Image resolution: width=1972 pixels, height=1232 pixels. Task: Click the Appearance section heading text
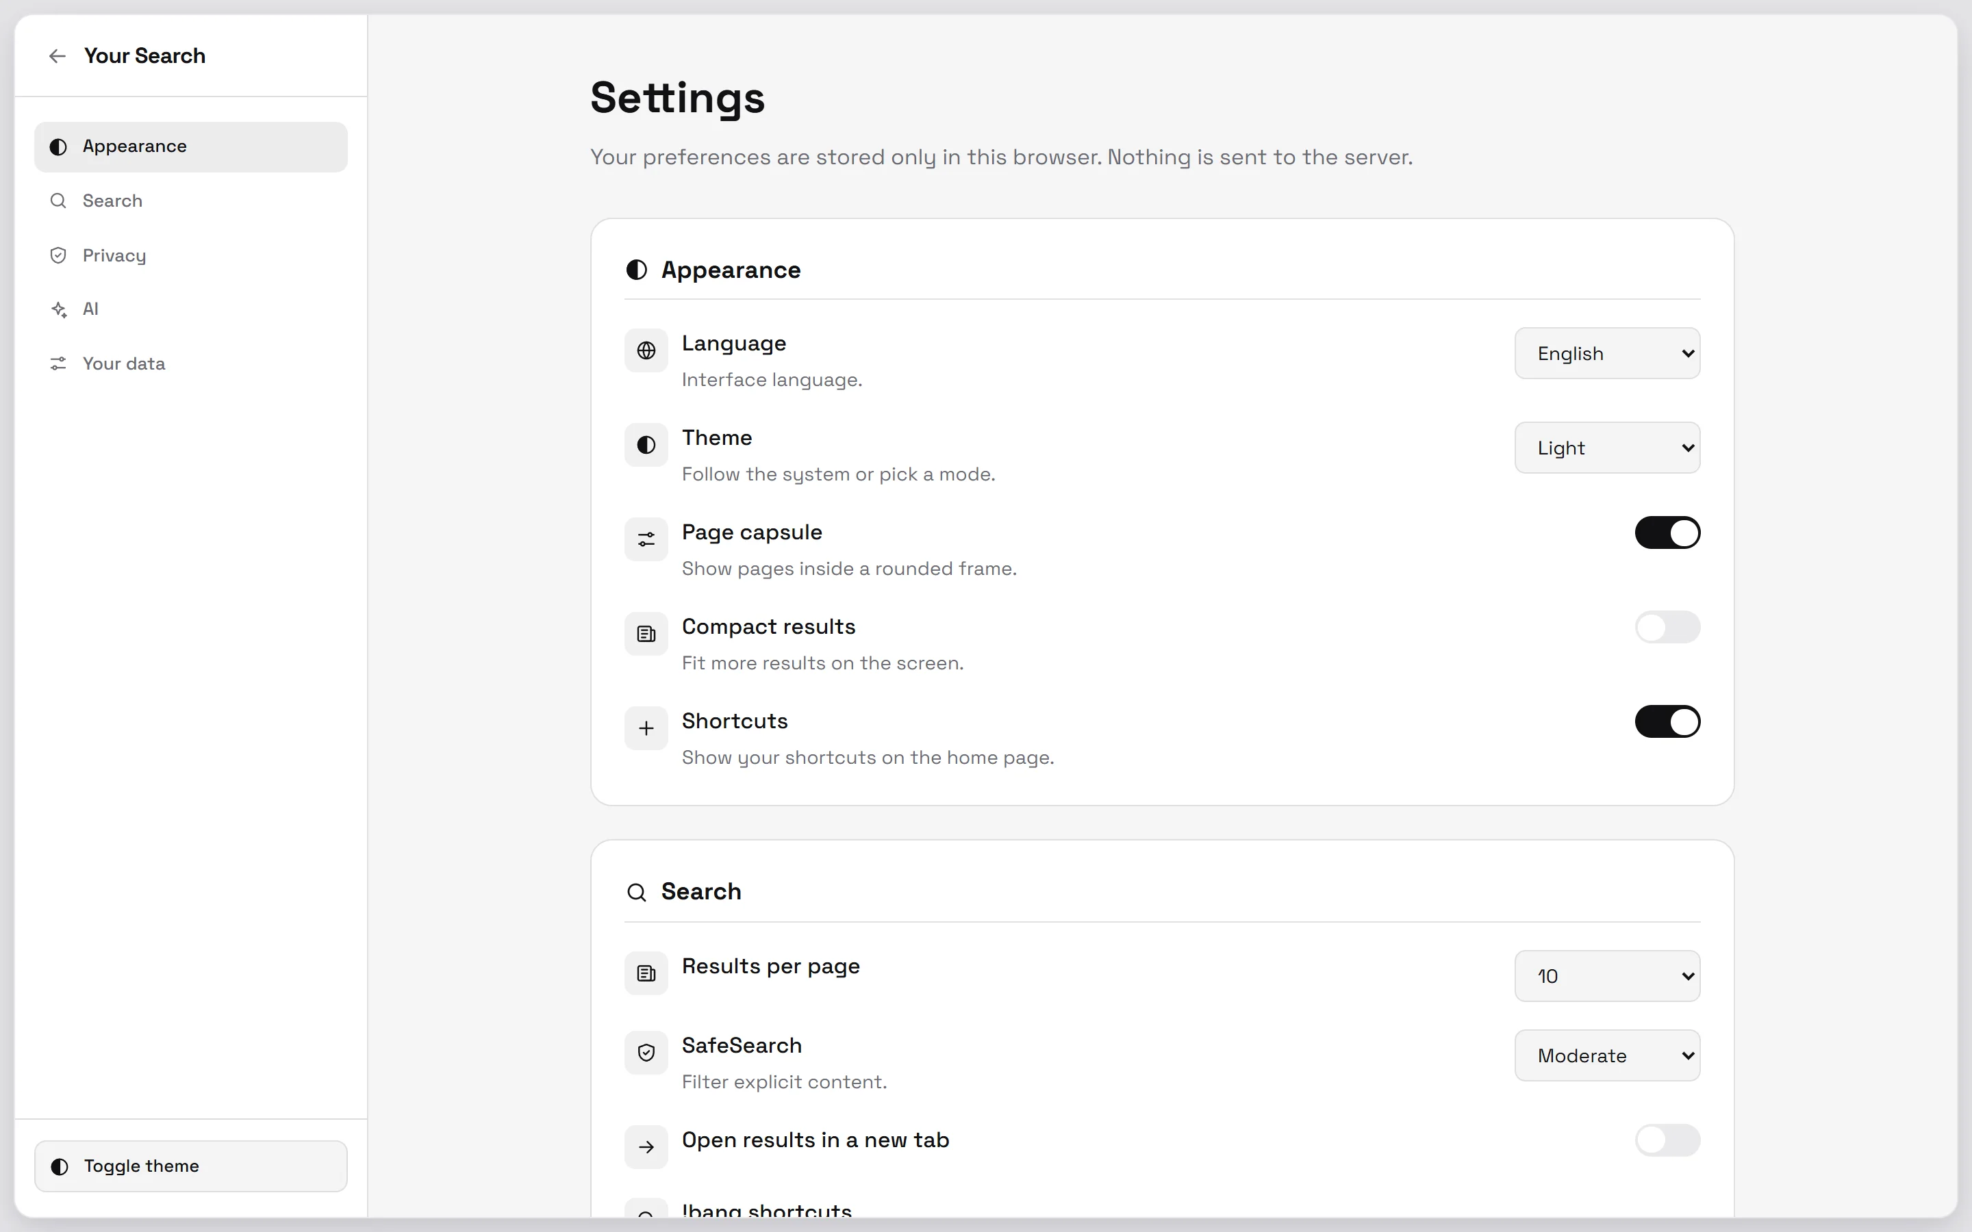[x=731, y=270]
